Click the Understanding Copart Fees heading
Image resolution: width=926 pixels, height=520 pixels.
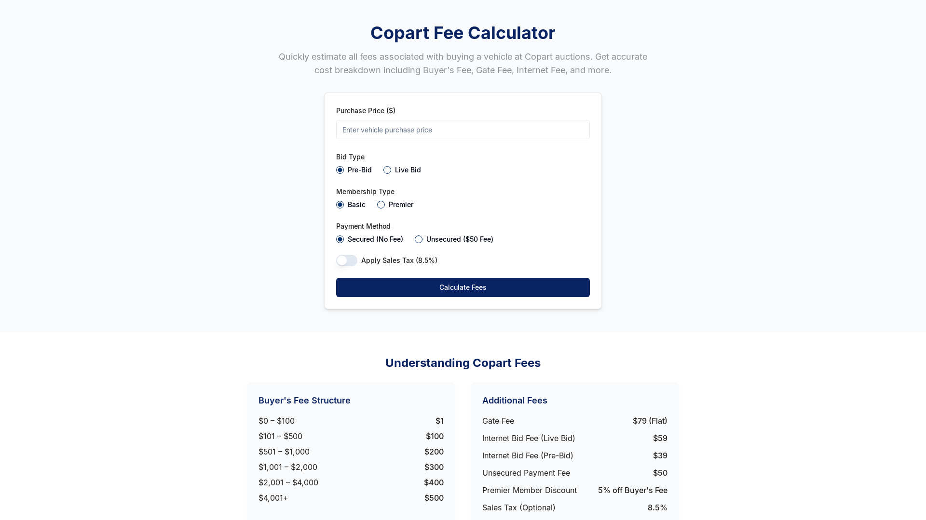463,363
